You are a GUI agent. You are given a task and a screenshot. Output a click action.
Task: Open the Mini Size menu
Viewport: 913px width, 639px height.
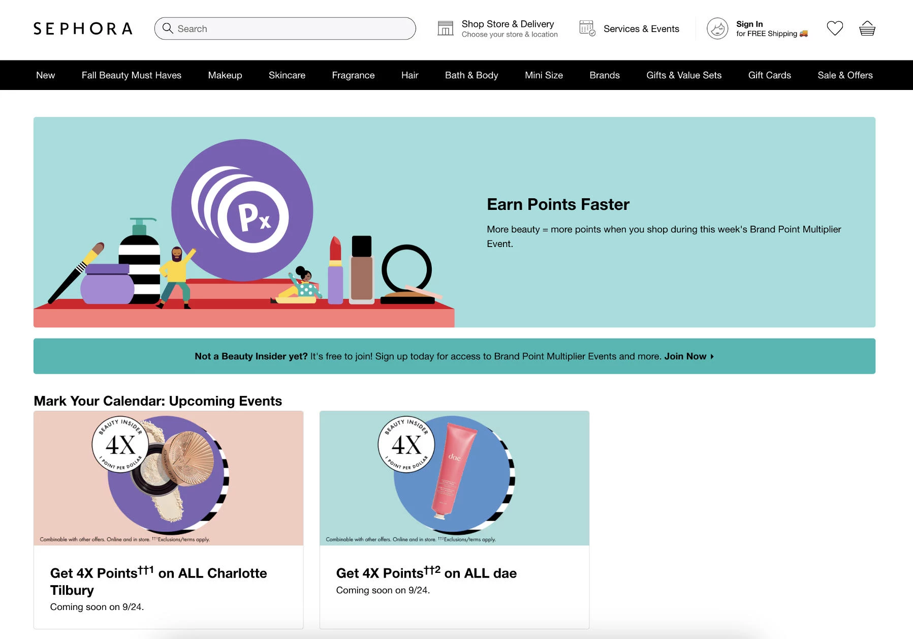point(544,75)
